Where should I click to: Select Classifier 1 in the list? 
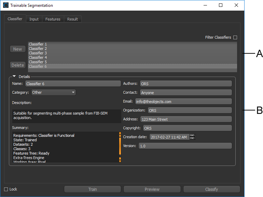tap(38, 44)
